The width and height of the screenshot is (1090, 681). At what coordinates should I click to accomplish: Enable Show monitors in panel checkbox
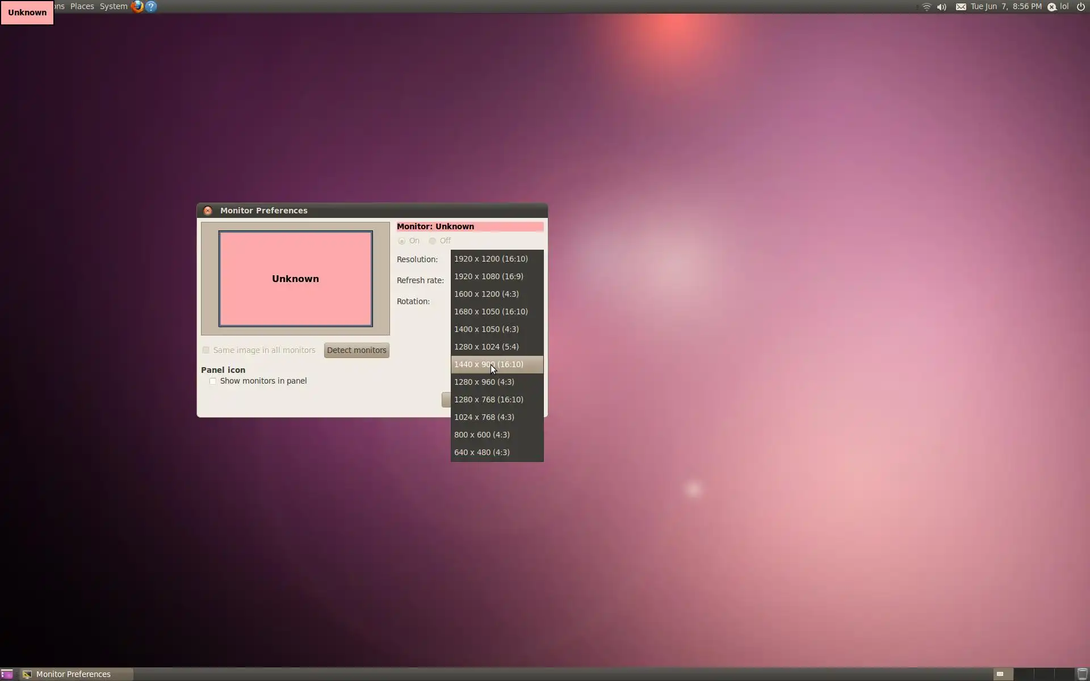click(213, 381)
